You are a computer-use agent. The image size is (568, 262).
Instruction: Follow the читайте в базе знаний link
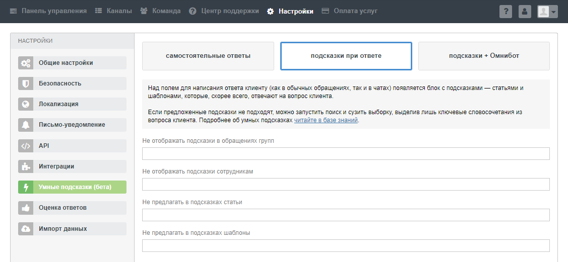click(326, 120)
